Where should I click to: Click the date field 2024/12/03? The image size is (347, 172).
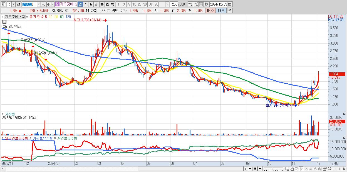[x=218, y=4]
